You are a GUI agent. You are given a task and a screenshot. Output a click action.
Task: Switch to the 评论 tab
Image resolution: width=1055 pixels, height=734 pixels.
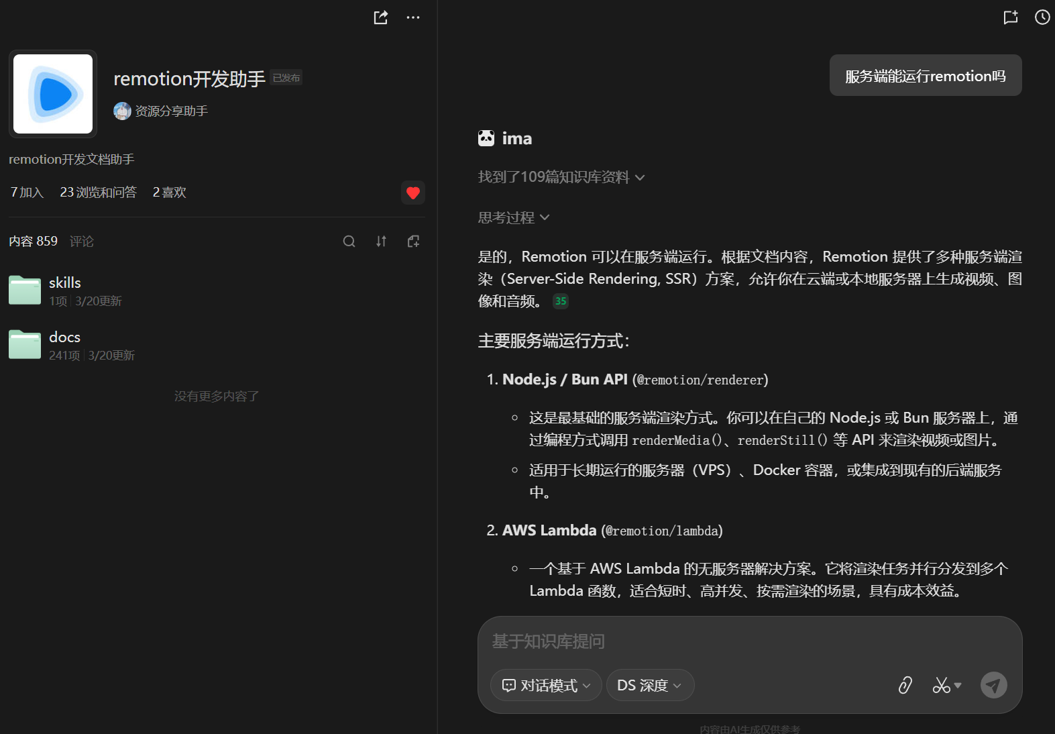click(82, 242)
